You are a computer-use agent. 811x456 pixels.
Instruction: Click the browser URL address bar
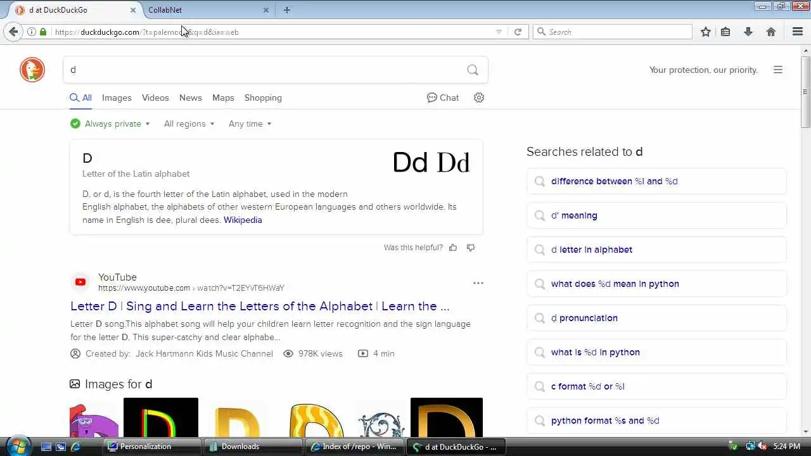[272, 32]
